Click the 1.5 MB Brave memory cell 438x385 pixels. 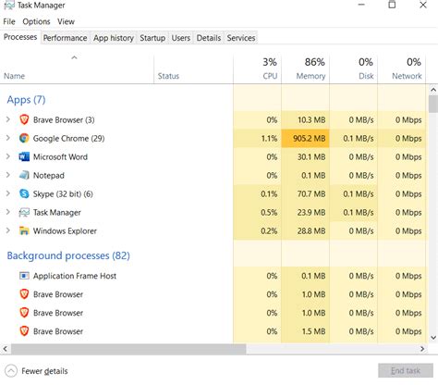tap(305, 331)
